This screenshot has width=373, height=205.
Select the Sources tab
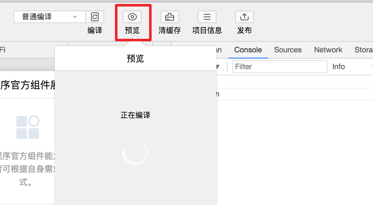288,50
